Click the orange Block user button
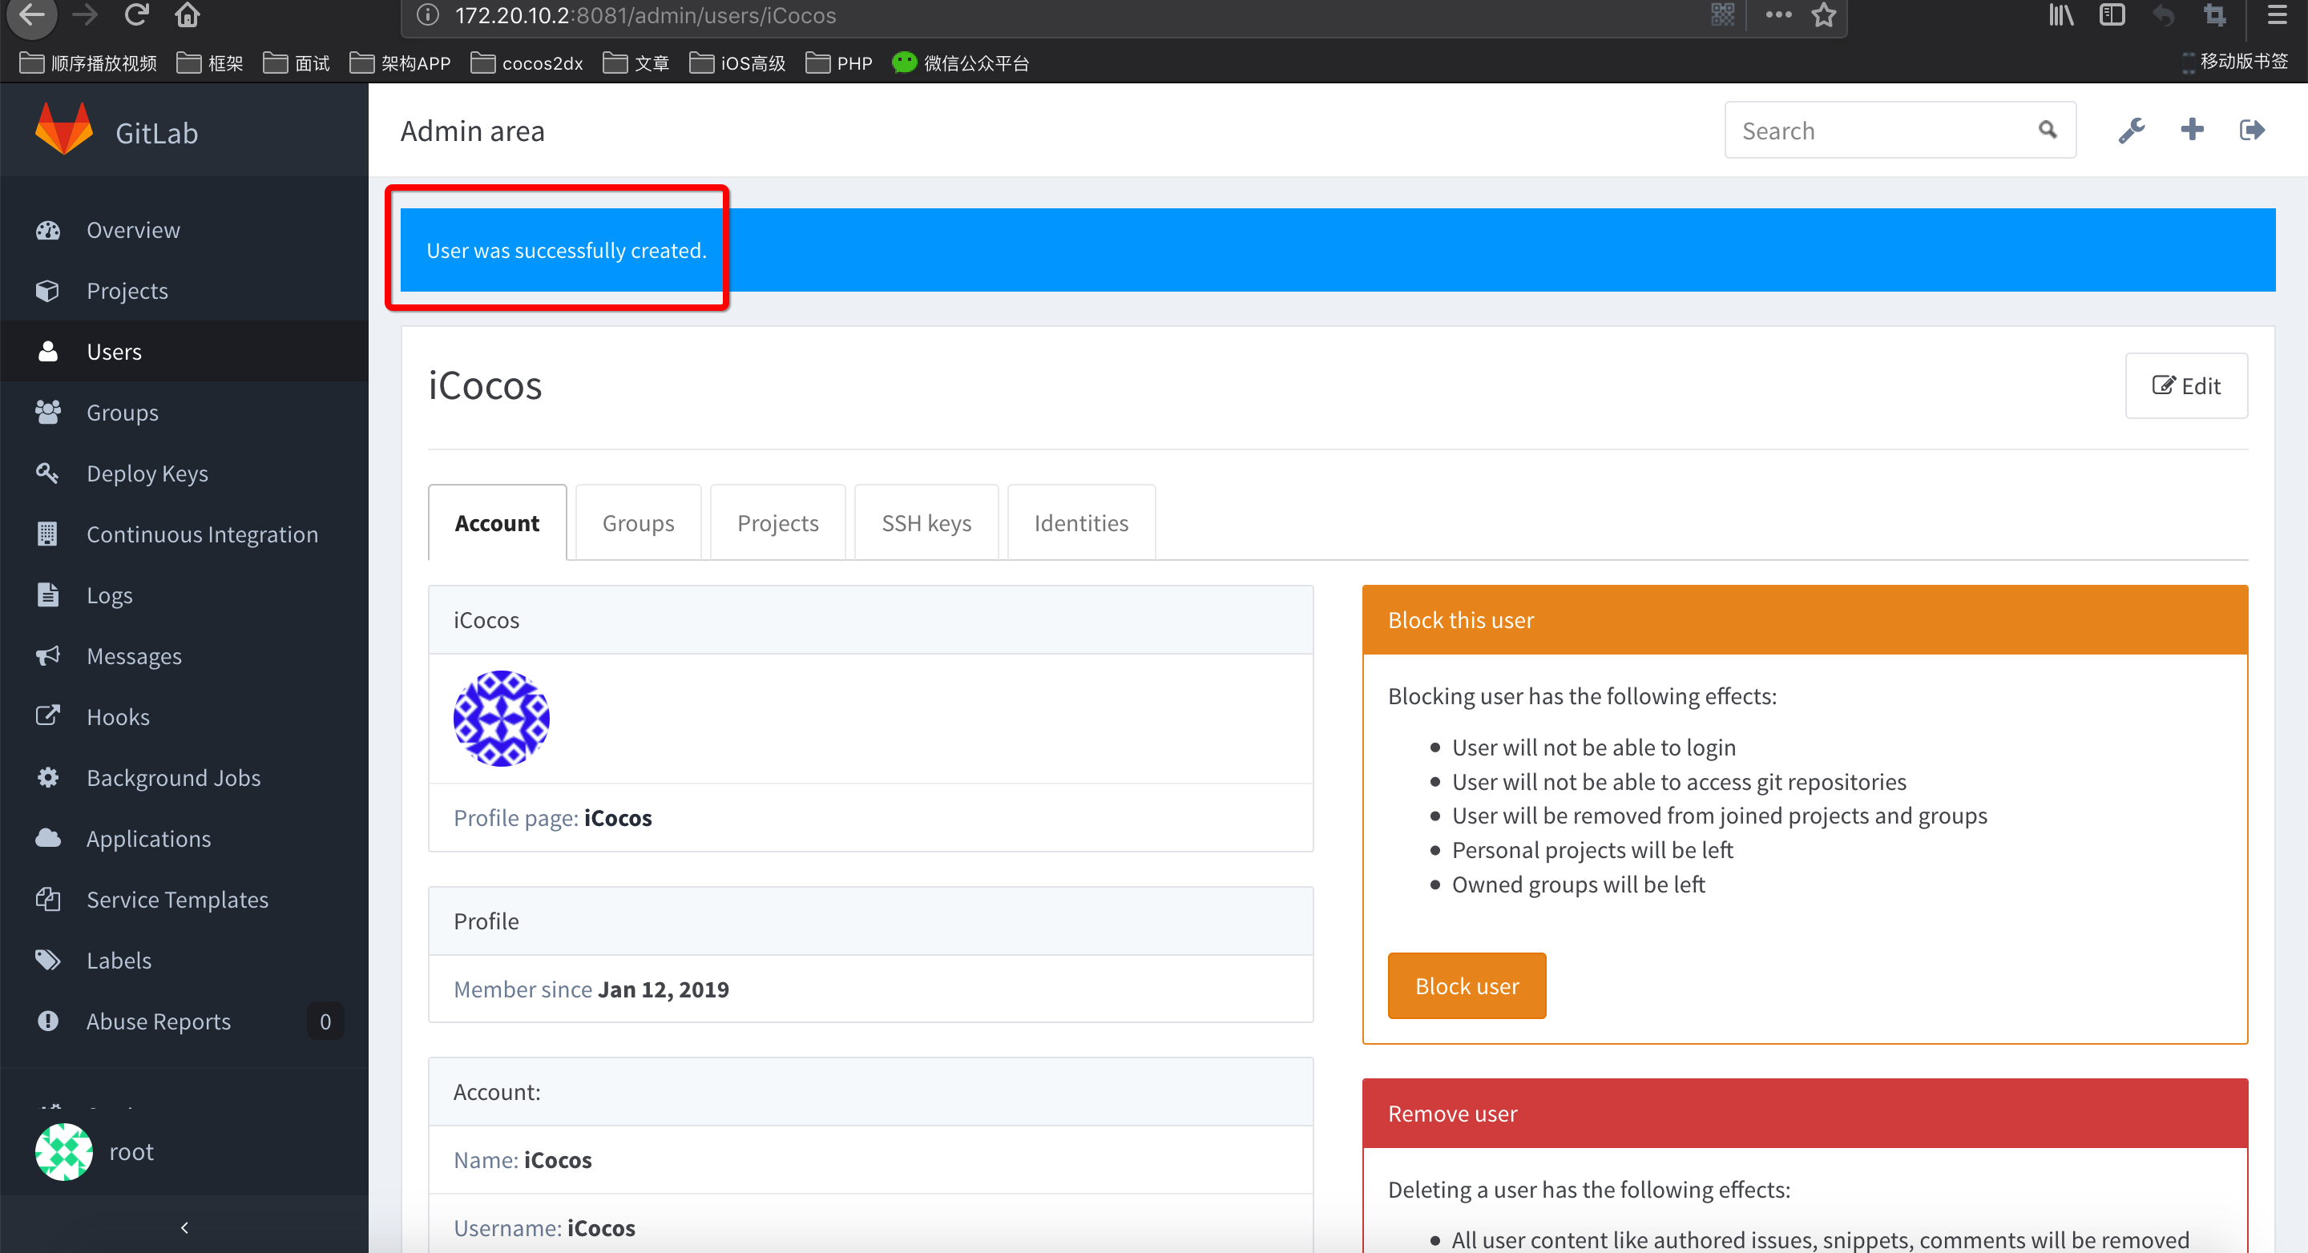Viewport: 2308px width, 1253px height. coord(1466,985)
